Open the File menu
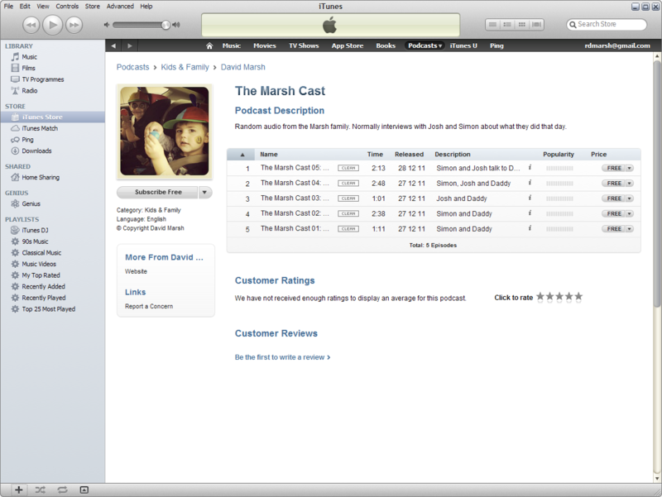The image size is (662, 497). (x=8, y=7)
